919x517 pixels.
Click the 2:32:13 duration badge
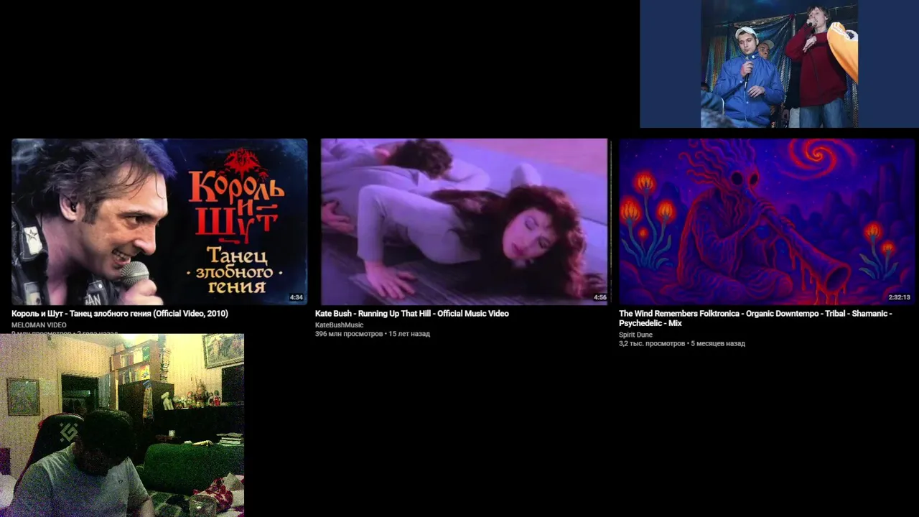pyautogui.click(x=899, y=297)
